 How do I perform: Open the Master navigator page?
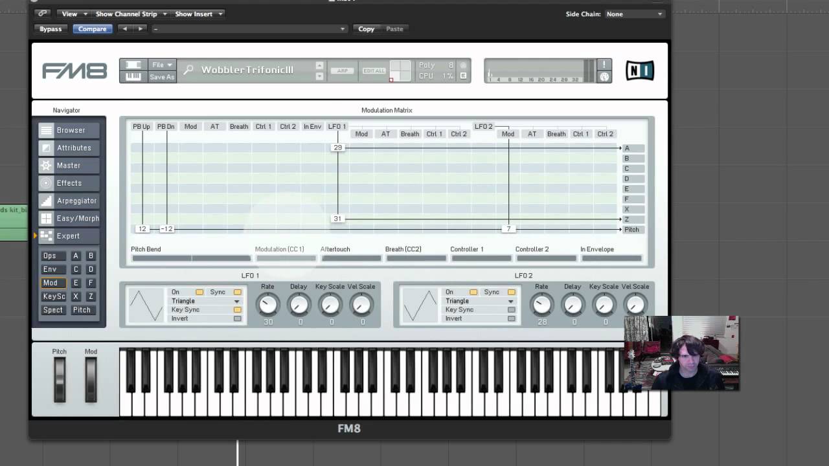tap(70, 166)
